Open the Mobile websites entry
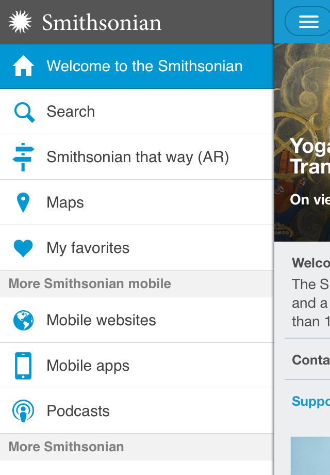The image size is (330, 475). tap(101, 320)
